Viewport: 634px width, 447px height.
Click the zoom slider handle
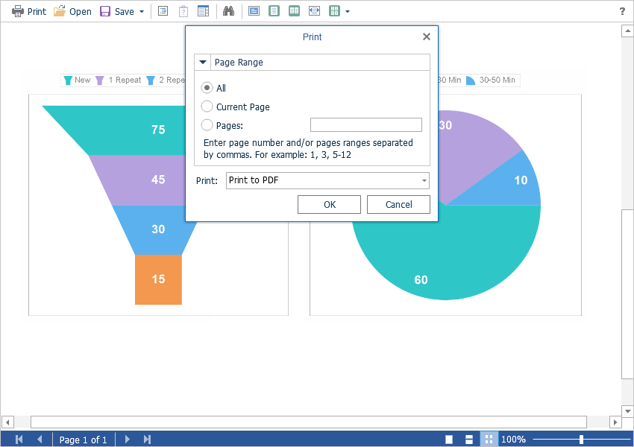(581, 440)
